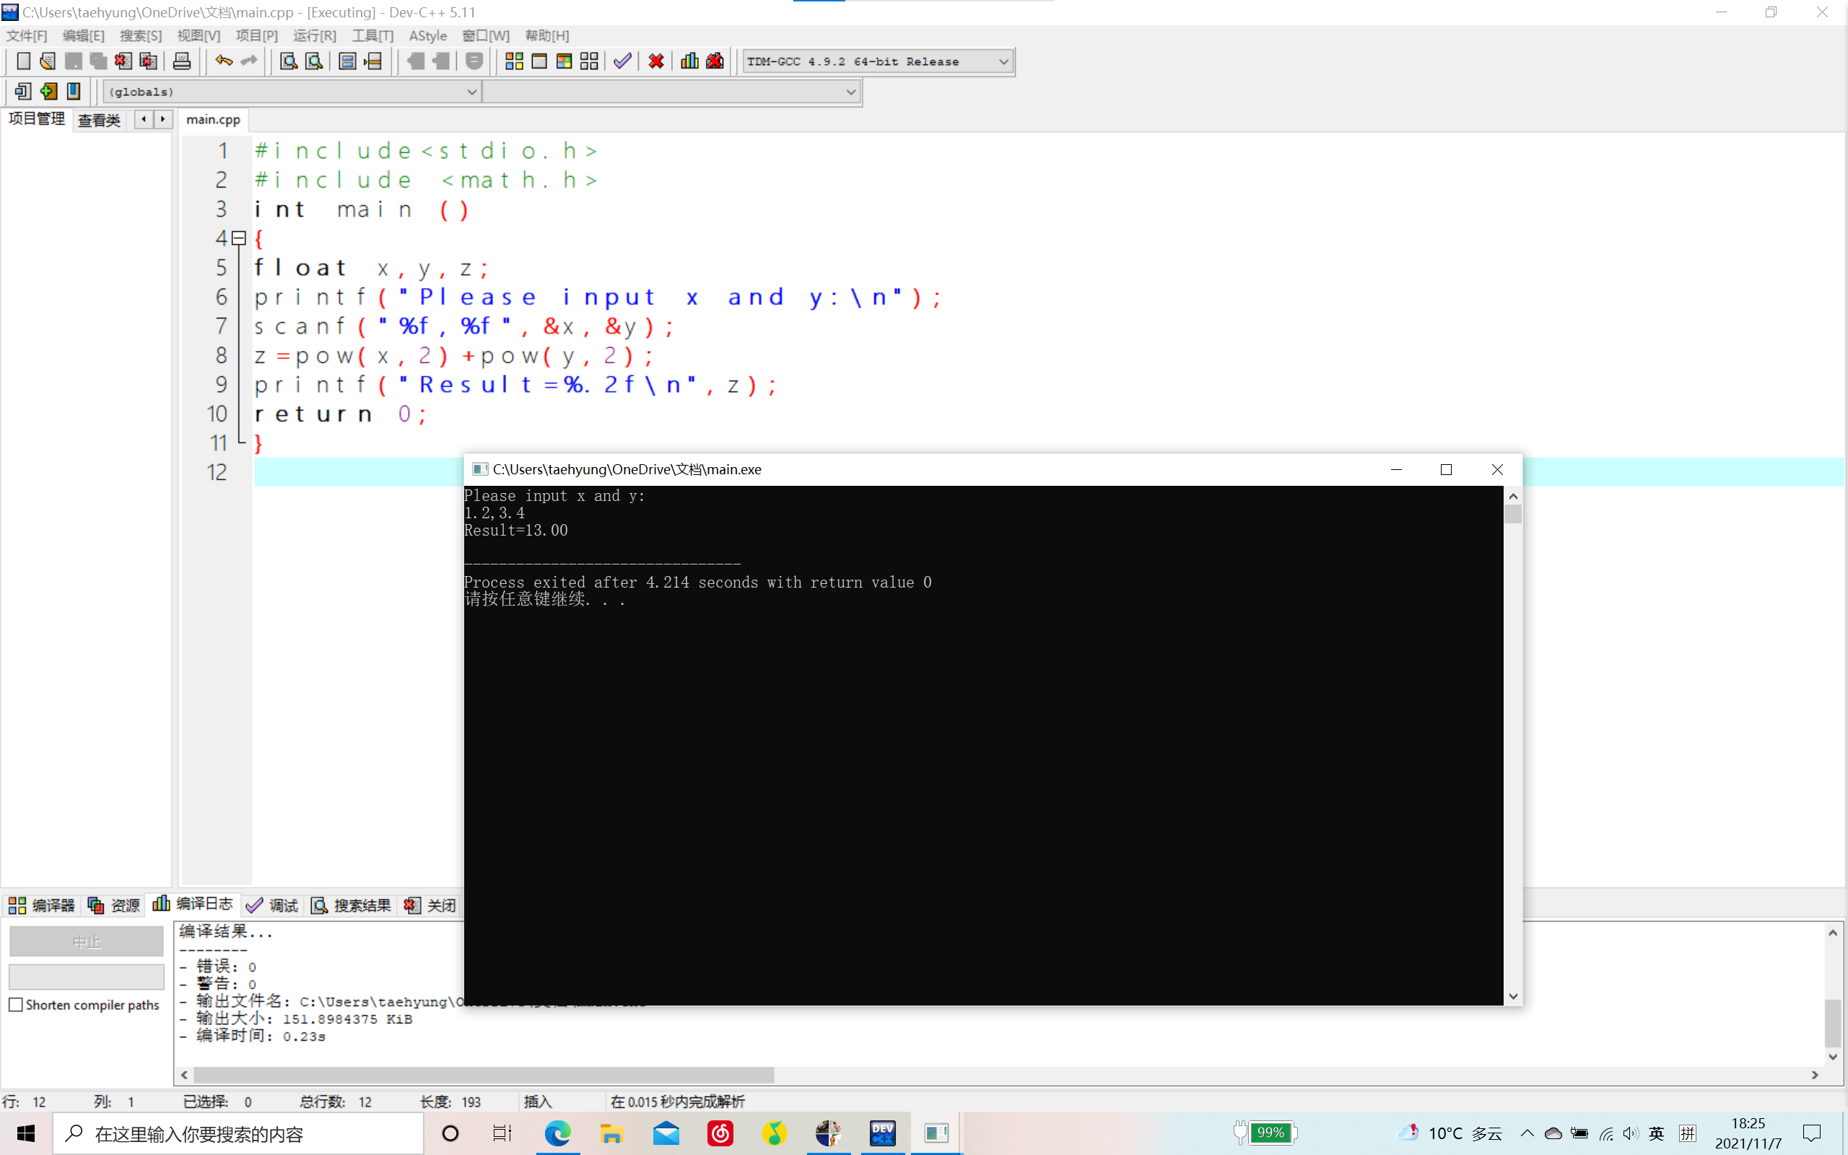
Task: Click the compile log horizontal scrollbar
Action: tap(484, 1075)
